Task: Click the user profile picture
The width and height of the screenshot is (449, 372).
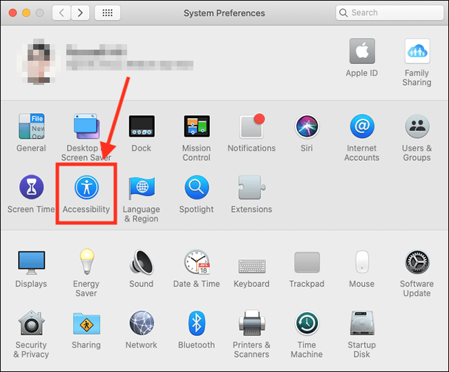Action: coord(39,61)
